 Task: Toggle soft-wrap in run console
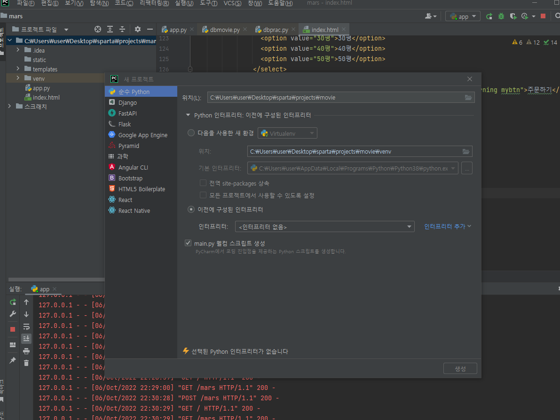tap(26, 327)
